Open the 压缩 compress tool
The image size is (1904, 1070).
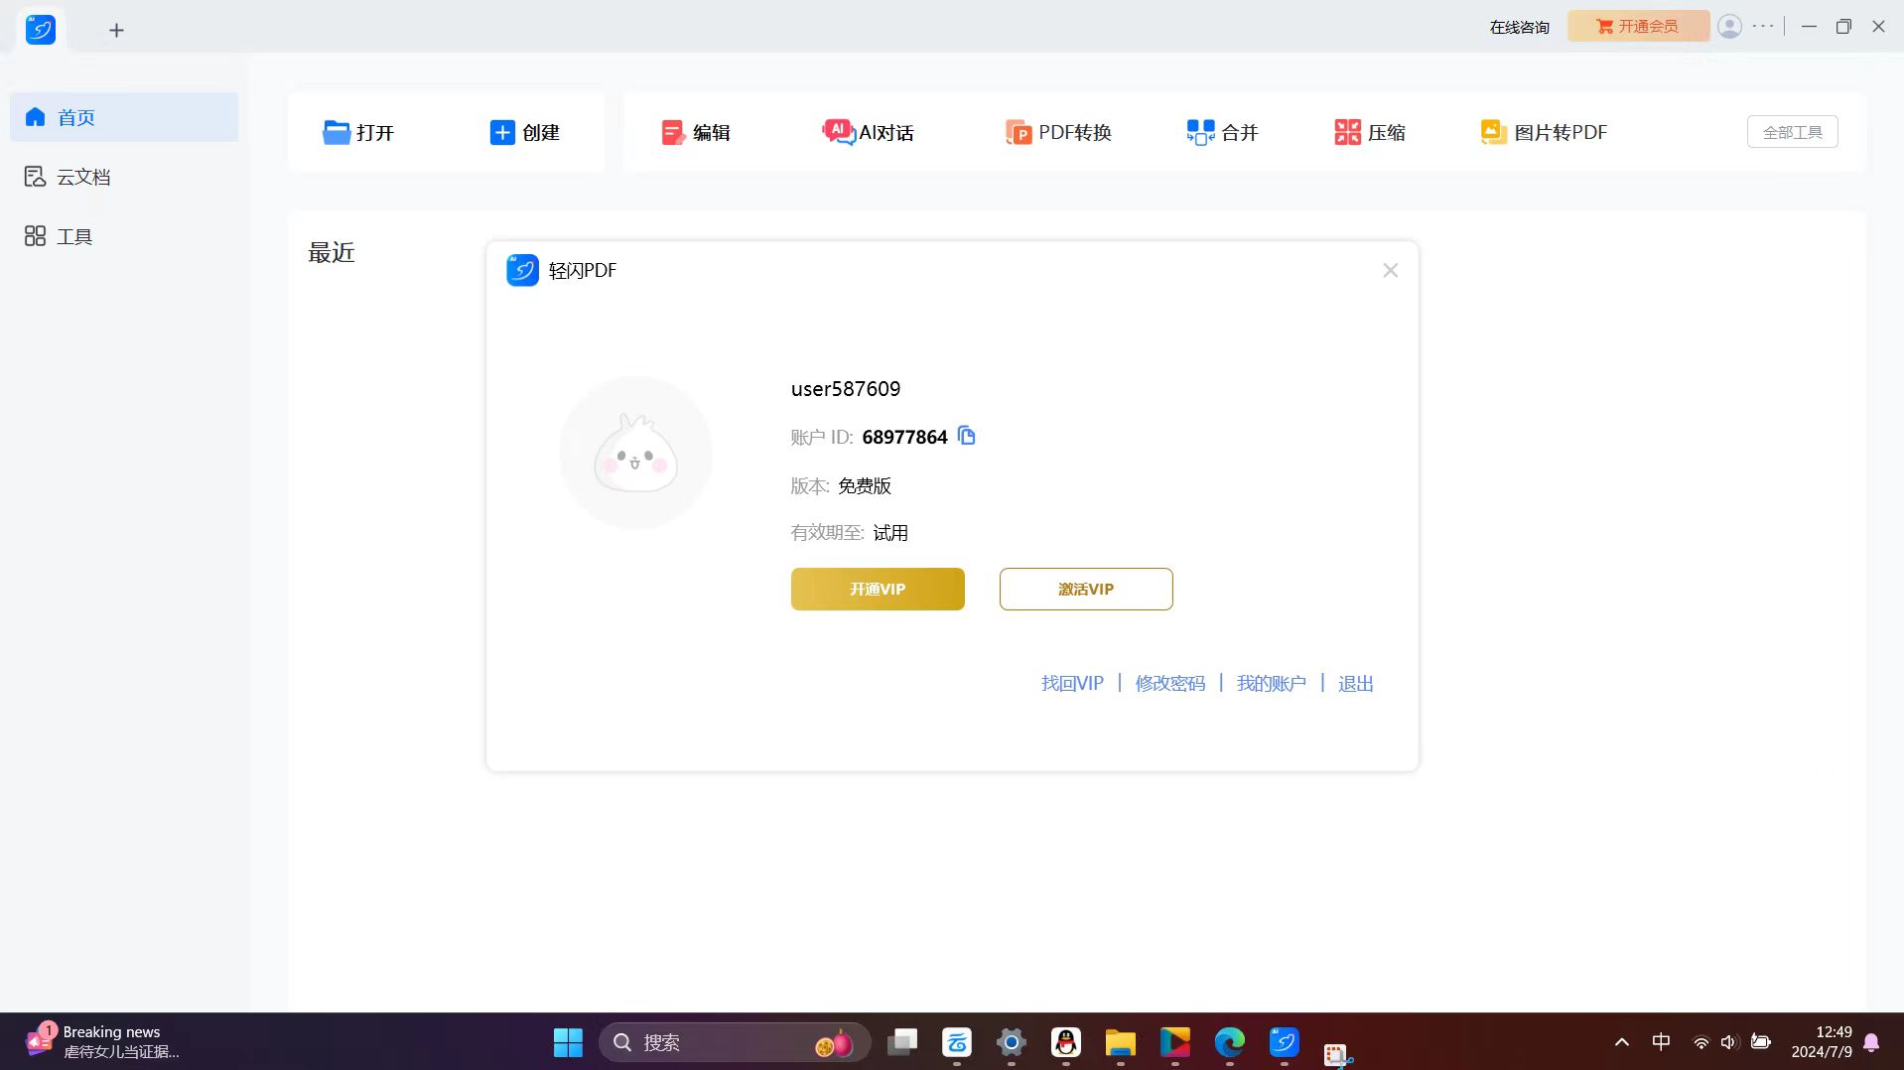1370,132
